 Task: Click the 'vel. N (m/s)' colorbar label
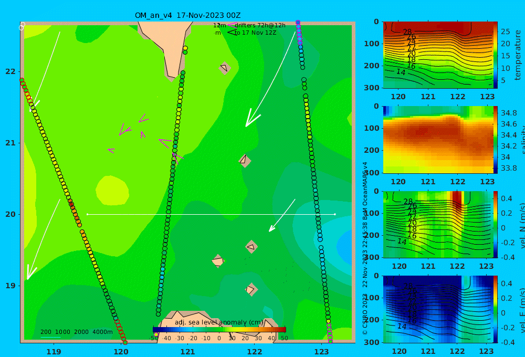click(522, 224)
